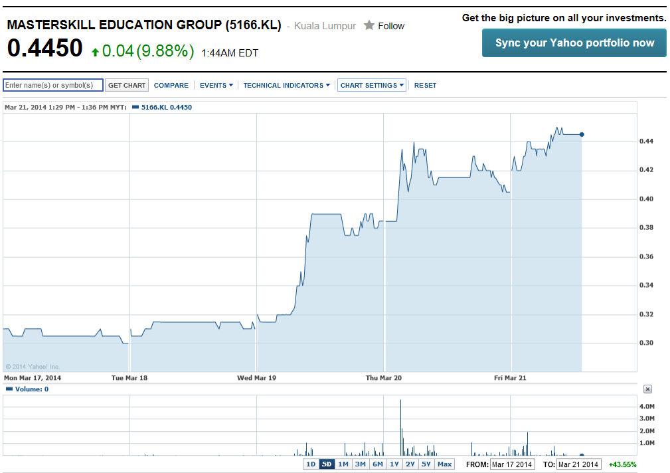Click the 5166.KL 0.4450 legend label
The height and width of the screenshot is (473, 670).
click(167, 108)
